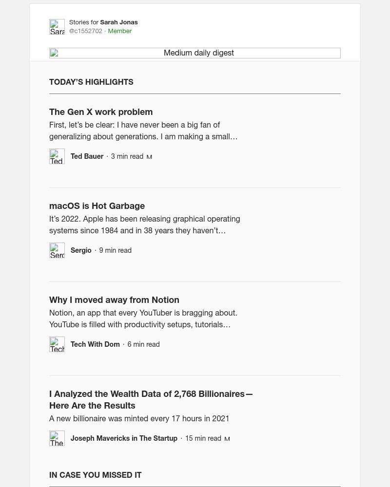Click Tech With Dom author name
This screenshot has width=390, height=487.
point(95,344)
